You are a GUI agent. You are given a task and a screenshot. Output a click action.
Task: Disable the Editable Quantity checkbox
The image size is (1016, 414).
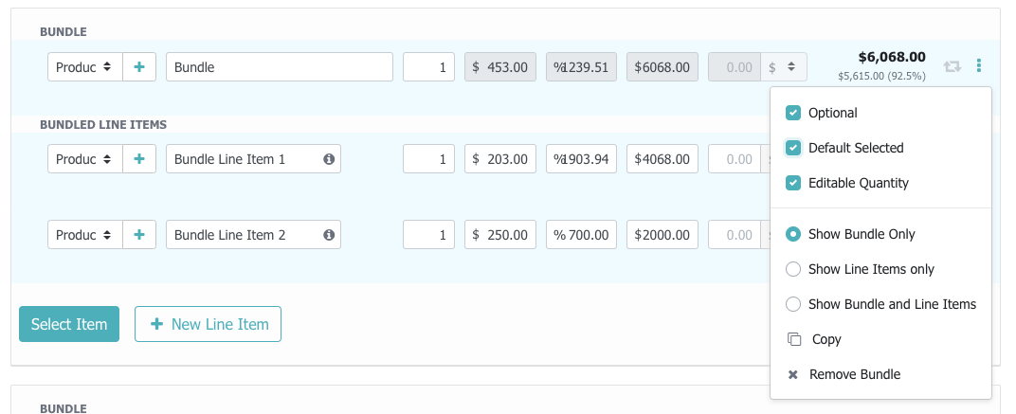pyautogui.click(x=794, y=183)
